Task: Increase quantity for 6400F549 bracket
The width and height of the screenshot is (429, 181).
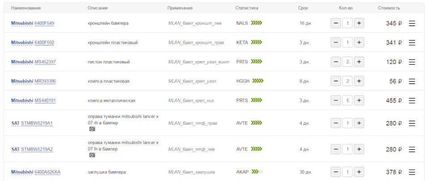Action: 359,23
